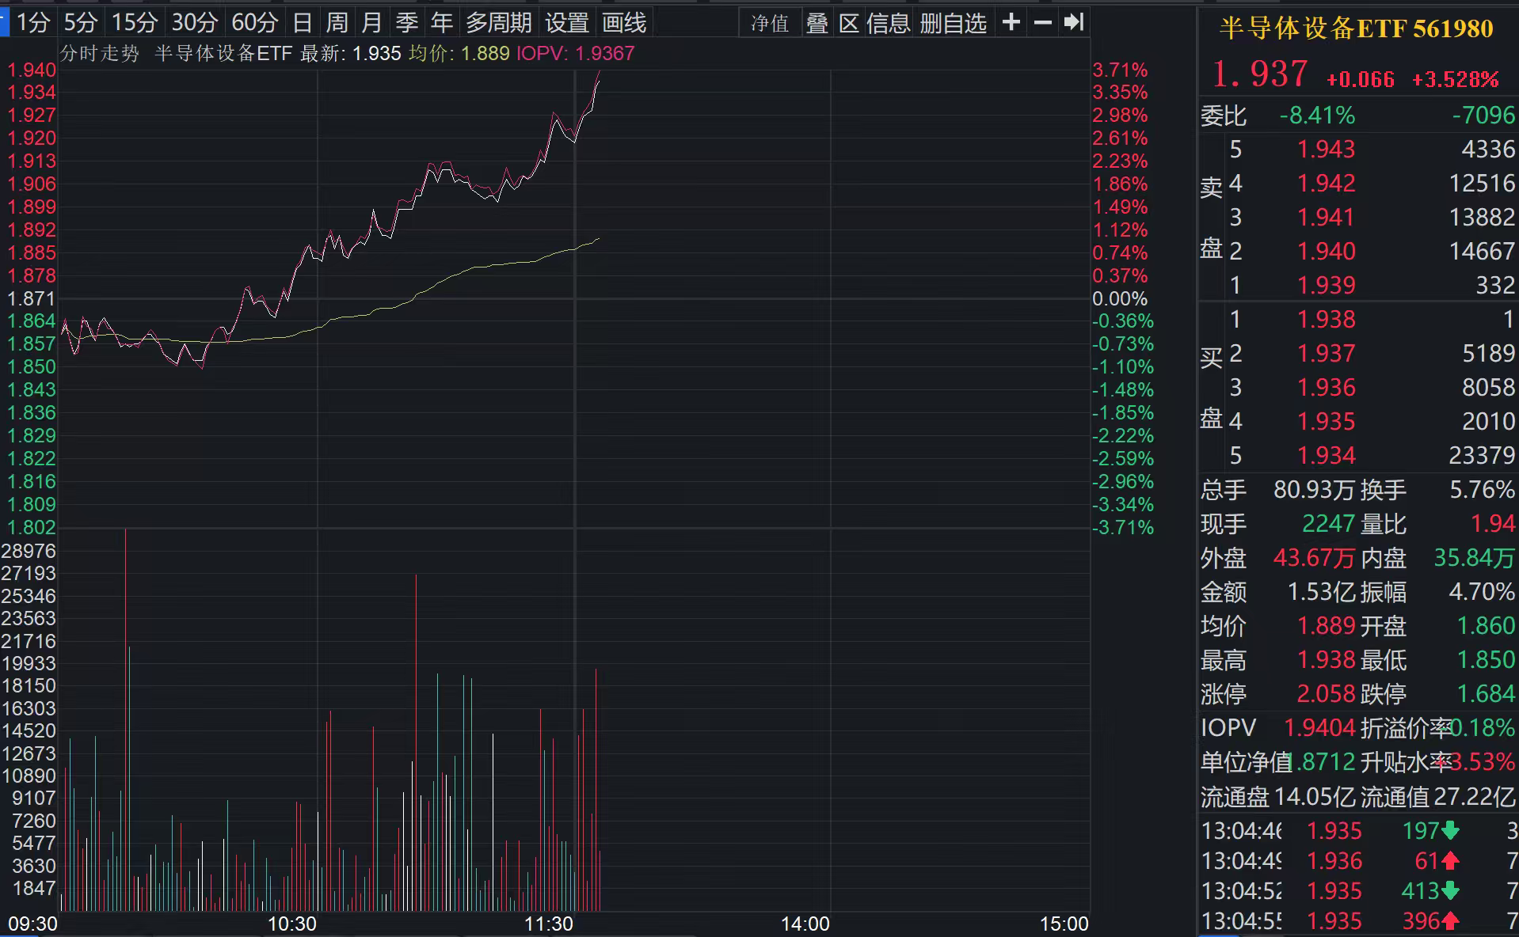Image resolution: width=1519 pixels, height=937 pixels.
Task: Open the 设置 settings menu
Action: tap(566, 23)
